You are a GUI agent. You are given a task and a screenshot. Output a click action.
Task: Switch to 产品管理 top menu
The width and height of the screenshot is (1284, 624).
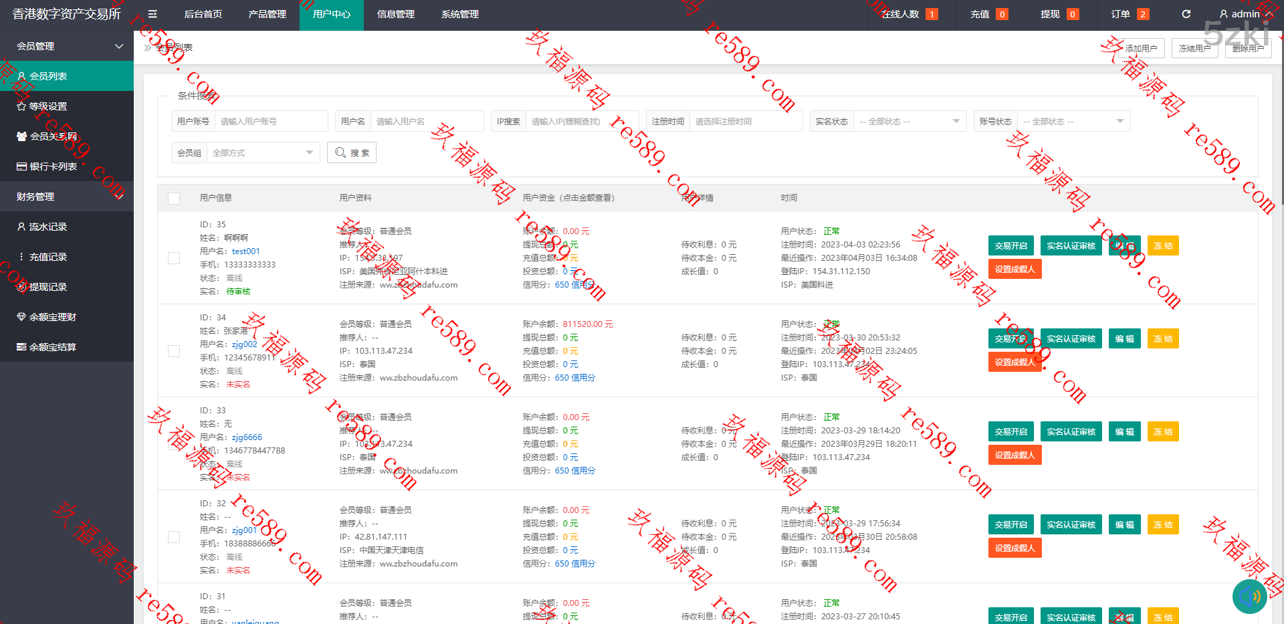point(267,14)
